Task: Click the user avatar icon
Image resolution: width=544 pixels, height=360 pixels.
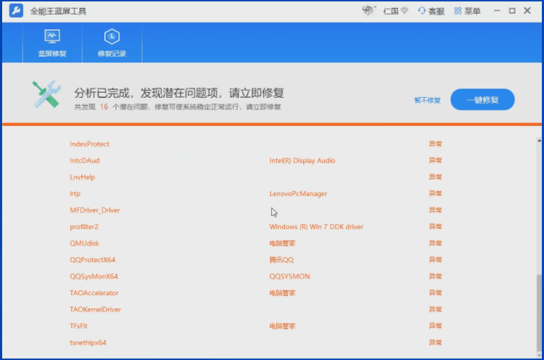Action: [369, 11]
